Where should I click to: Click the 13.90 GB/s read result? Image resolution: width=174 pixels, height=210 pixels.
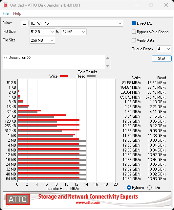pyautogui.click(x=157, y=140)
